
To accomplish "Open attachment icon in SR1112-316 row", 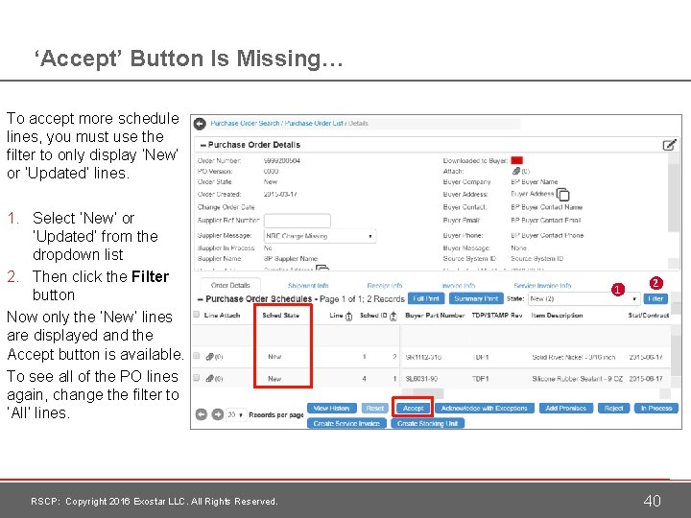I will (210, 356).
